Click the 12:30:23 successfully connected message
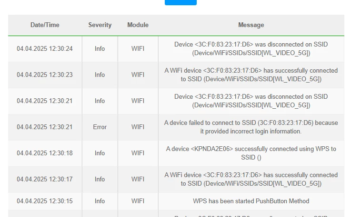Image resolution: width=361 pixels, height=217 pixels. (x=251, y=75)
